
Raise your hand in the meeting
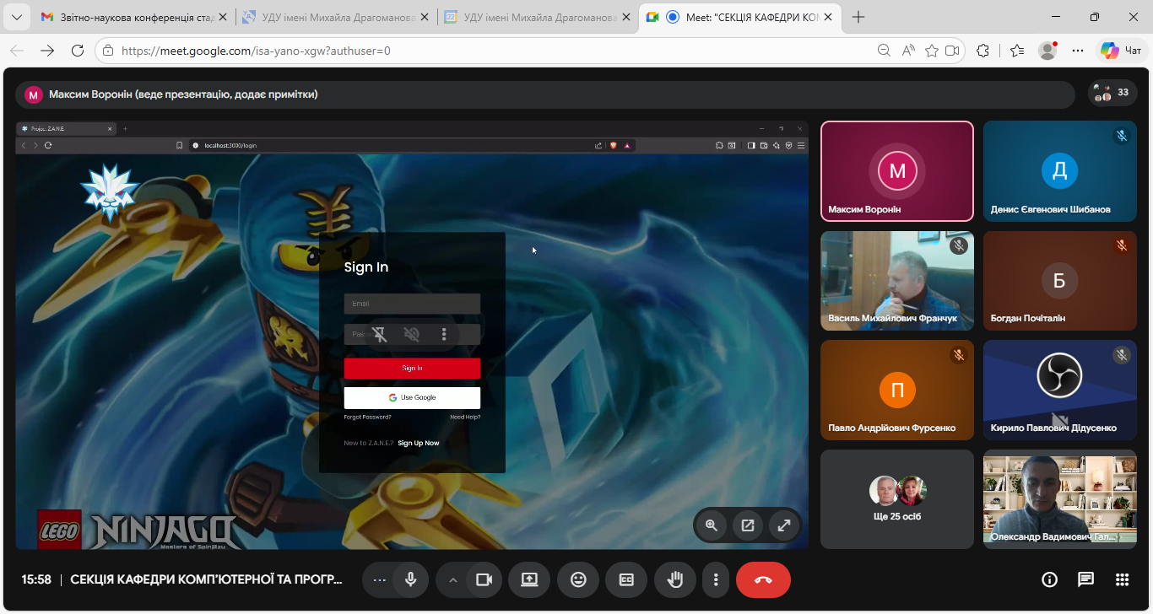pyautogui.click(x=674, y=579)
